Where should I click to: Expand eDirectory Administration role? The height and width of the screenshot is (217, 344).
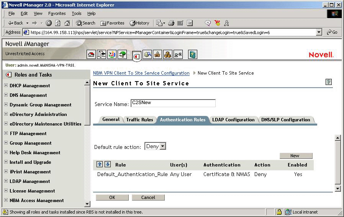click(6, 114)
